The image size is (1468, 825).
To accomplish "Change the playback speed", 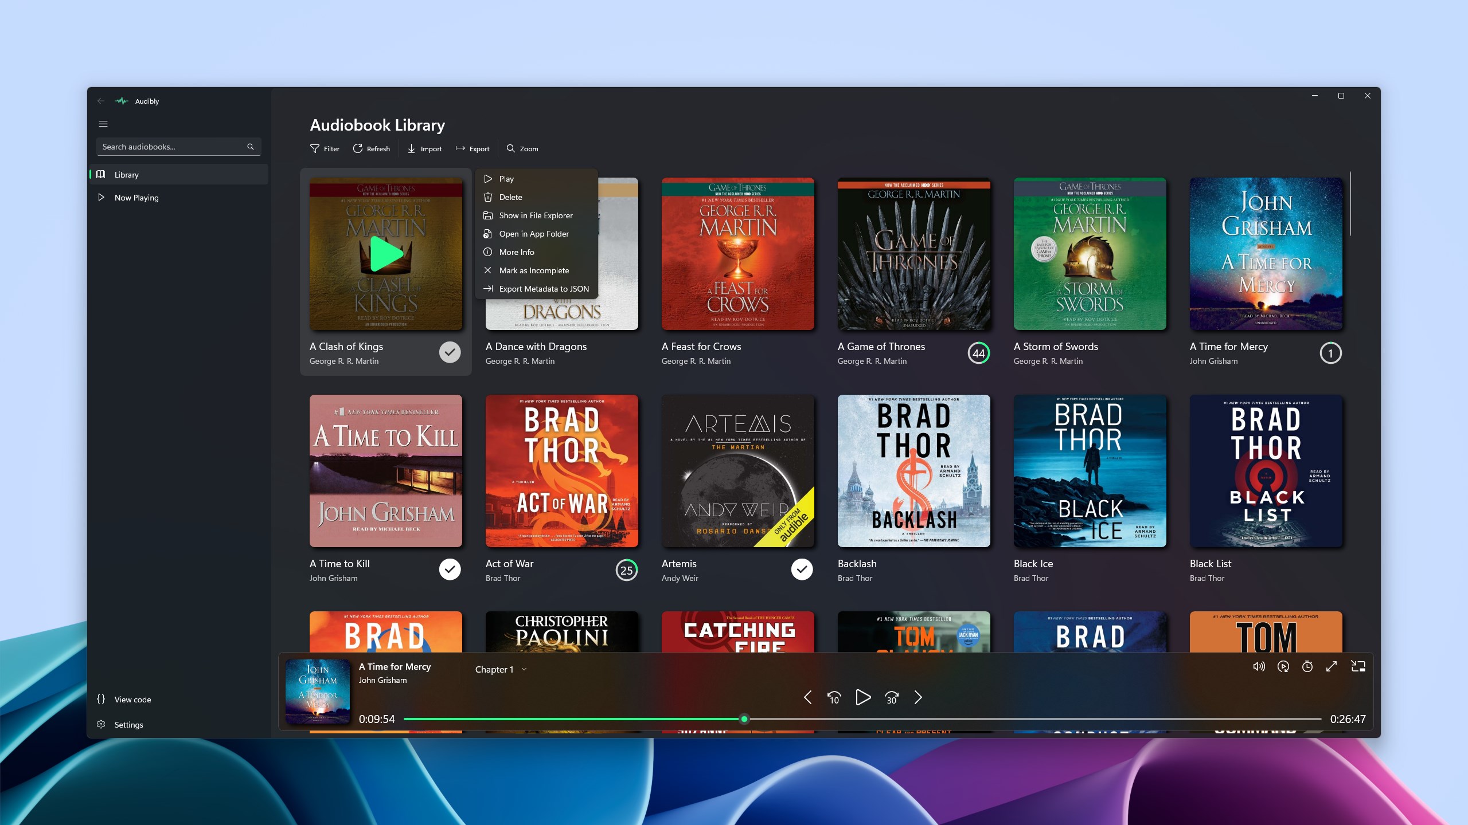I will coord(1283,666).
